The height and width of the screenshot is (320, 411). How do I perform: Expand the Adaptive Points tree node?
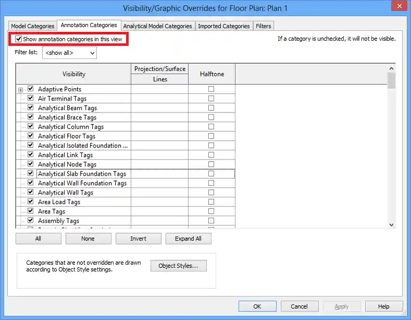(x=21, y=90)
